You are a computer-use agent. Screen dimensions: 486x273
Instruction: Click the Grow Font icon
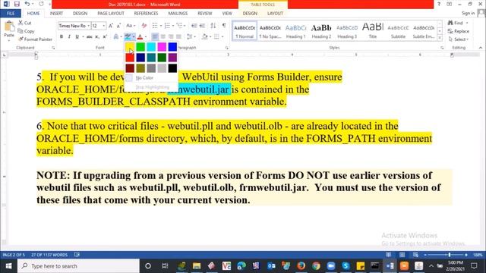tap(111, 26)
